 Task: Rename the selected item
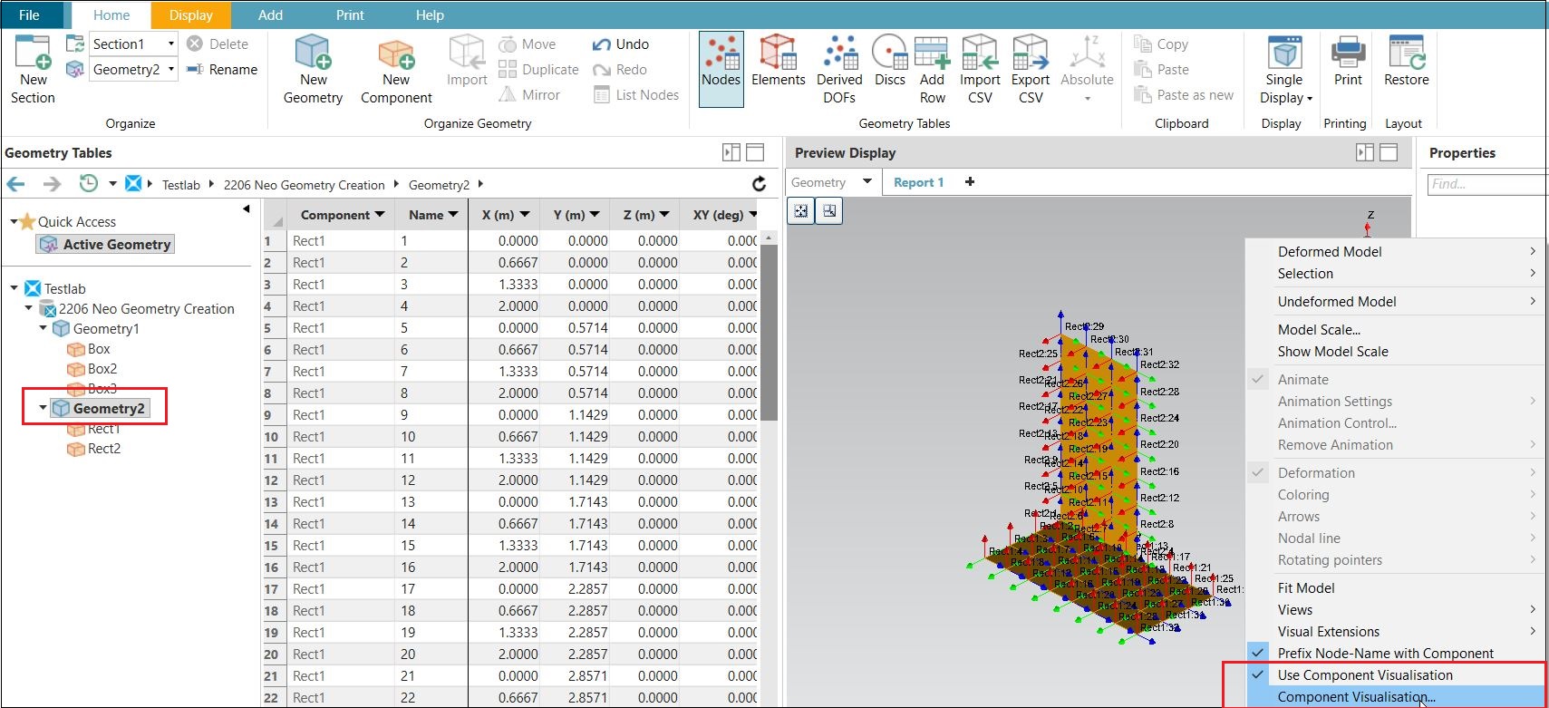(222, 69)
